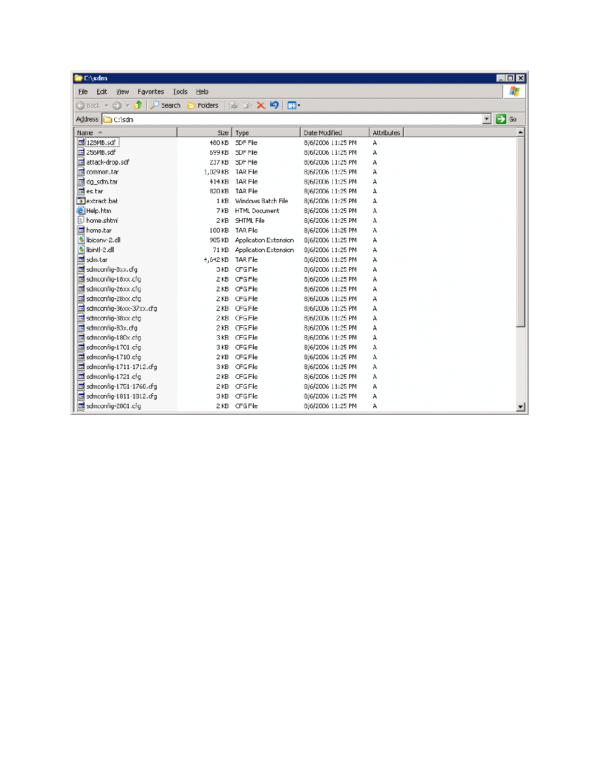Select the extract.bat batch file
599x776 pixels.
click(x=102, y=201)
